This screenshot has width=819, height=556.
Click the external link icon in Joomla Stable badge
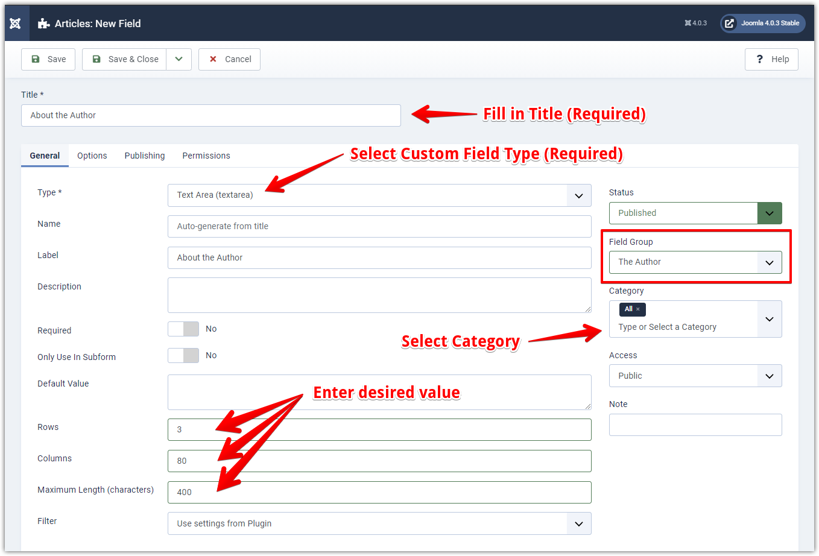coord(730,23)
